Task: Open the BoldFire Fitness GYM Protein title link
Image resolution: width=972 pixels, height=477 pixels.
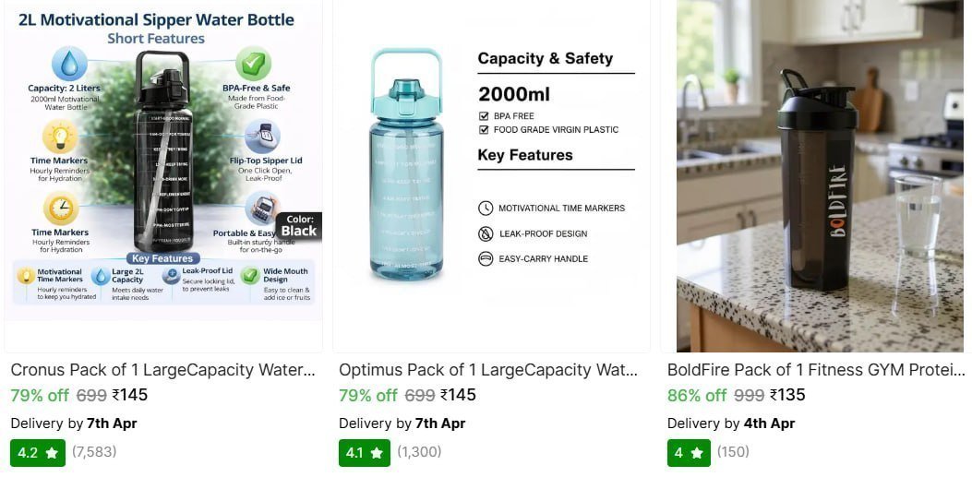Action: tap(815, 370)
